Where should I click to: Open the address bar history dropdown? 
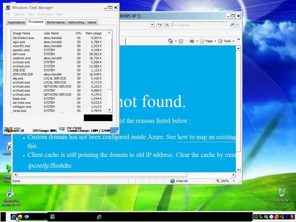click(152, 25)
